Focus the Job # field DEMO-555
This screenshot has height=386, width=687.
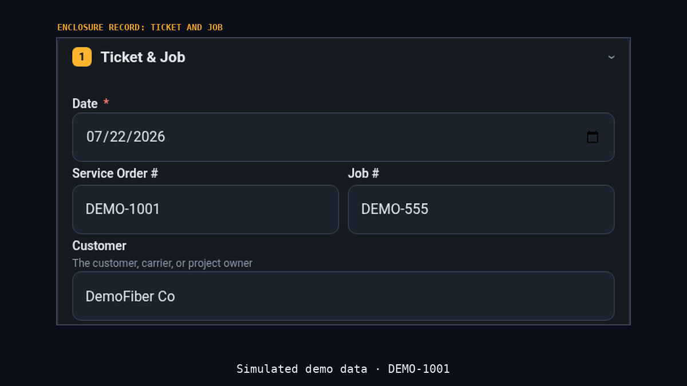[481, 209]
